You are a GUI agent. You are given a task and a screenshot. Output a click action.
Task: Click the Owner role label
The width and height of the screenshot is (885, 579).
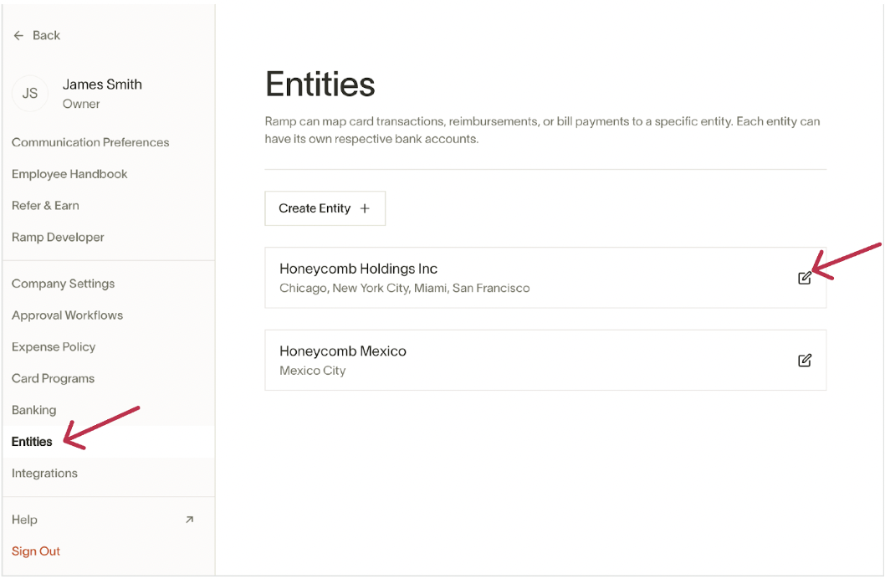pyautogui.click(x=80, y=104)
